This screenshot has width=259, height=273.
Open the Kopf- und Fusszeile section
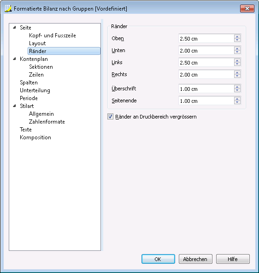[53, 36]
